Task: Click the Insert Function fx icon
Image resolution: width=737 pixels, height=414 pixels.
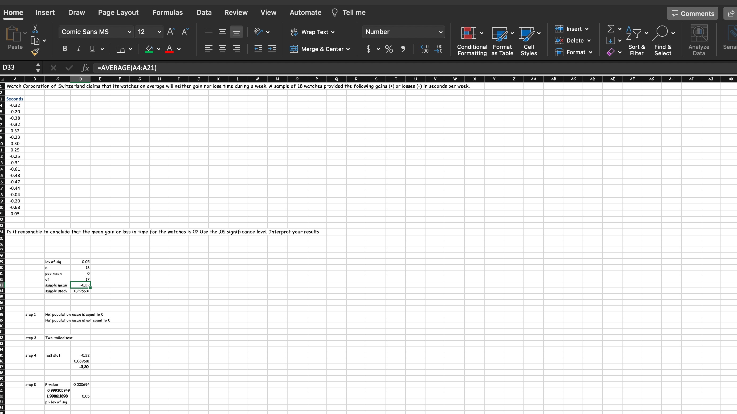Action: tap(85, 68)
